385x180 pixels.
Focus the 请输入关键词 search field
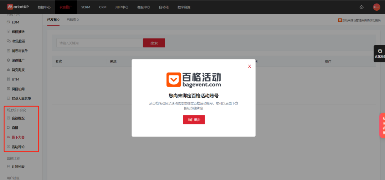(99, 43)
